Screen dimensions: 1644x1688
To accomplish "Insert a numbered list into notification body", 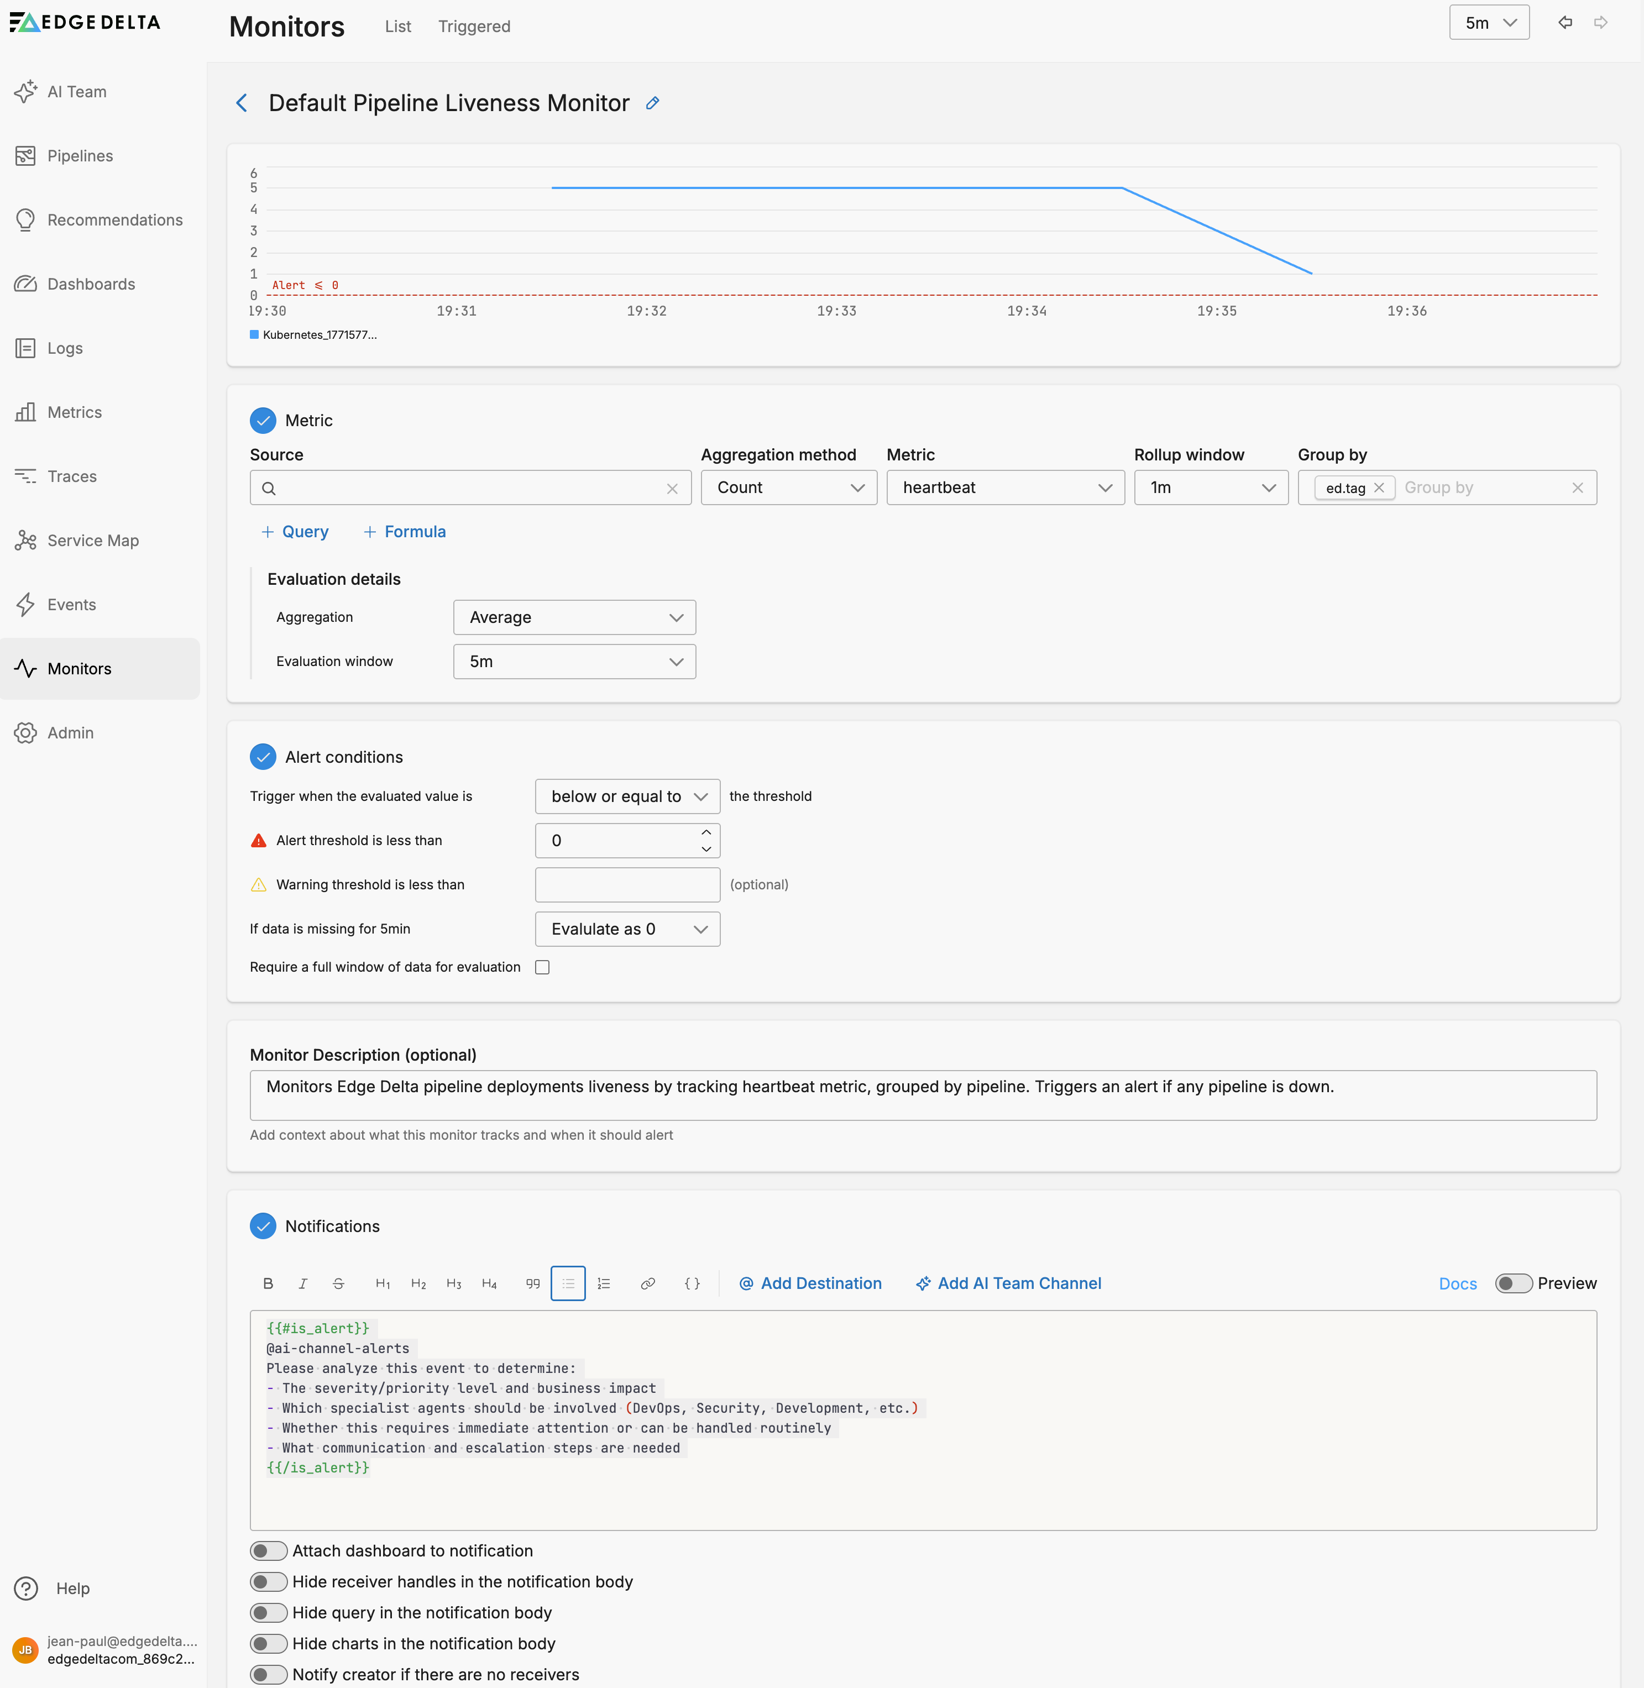I will [x=604, y=1283].
